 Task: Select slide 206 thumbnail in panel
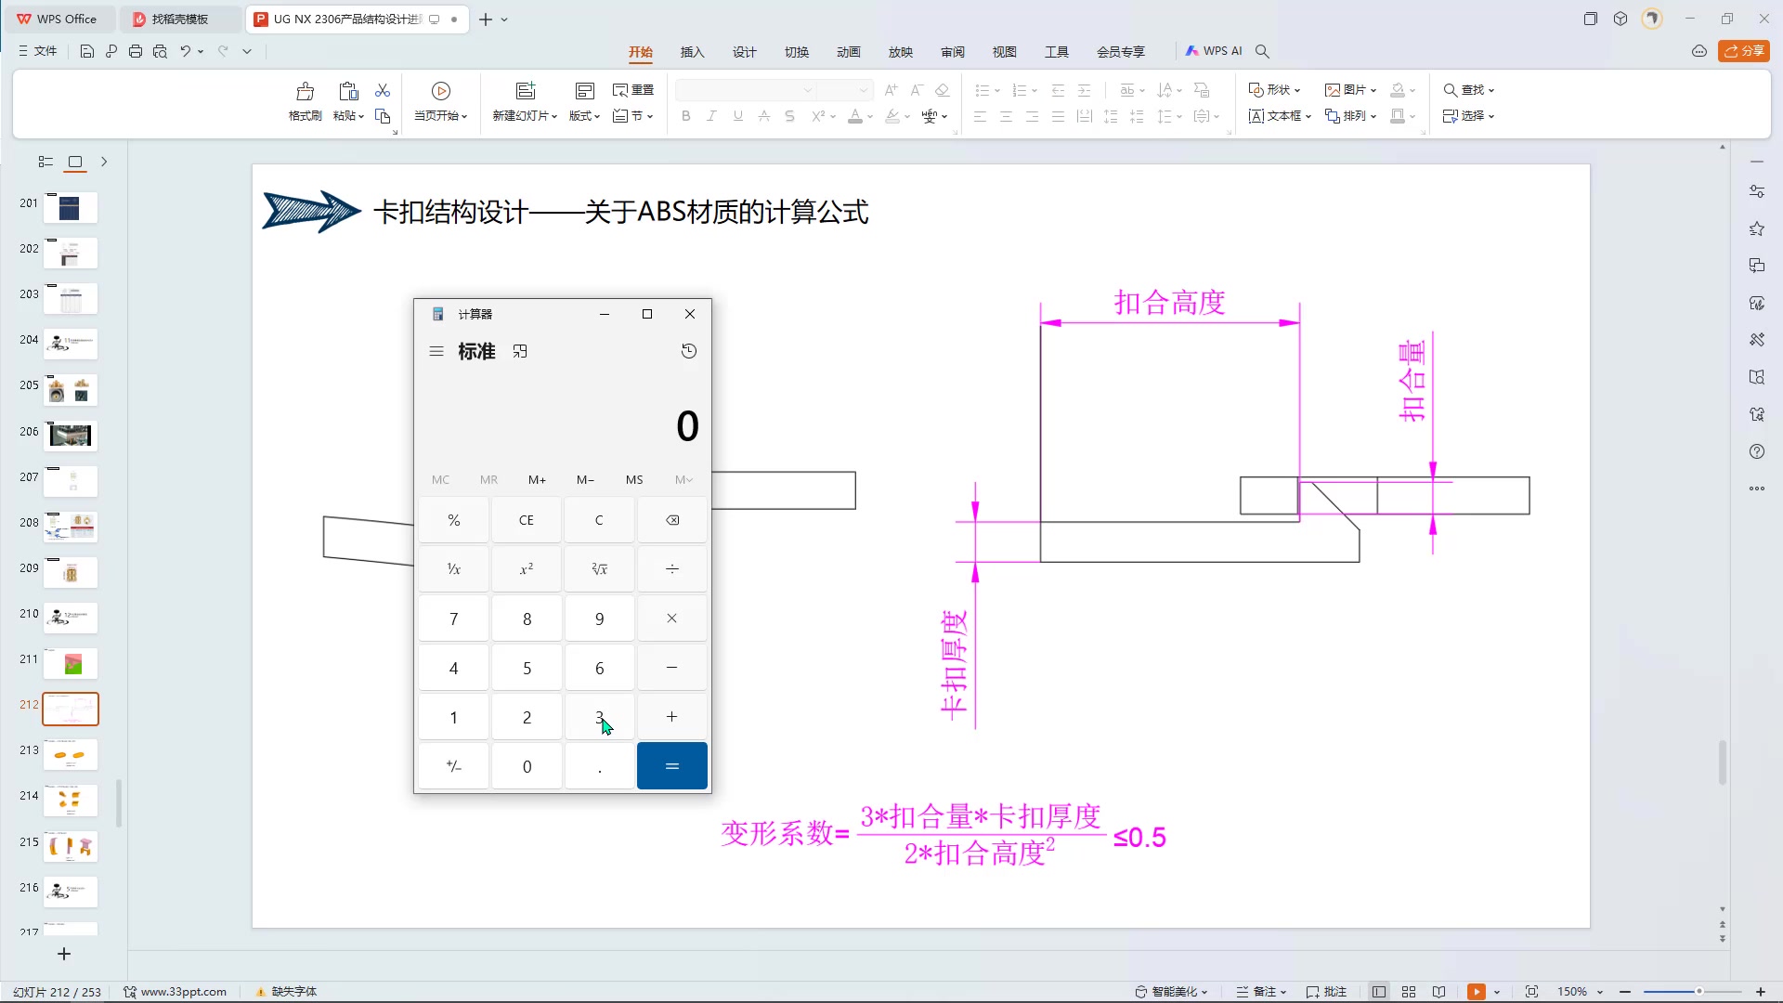(70, 436)
